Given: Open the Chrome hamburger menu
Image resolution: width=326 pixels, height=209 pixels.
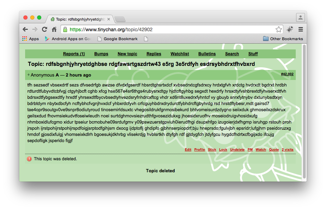Looking at the screenshot, I should click(301, 30).
